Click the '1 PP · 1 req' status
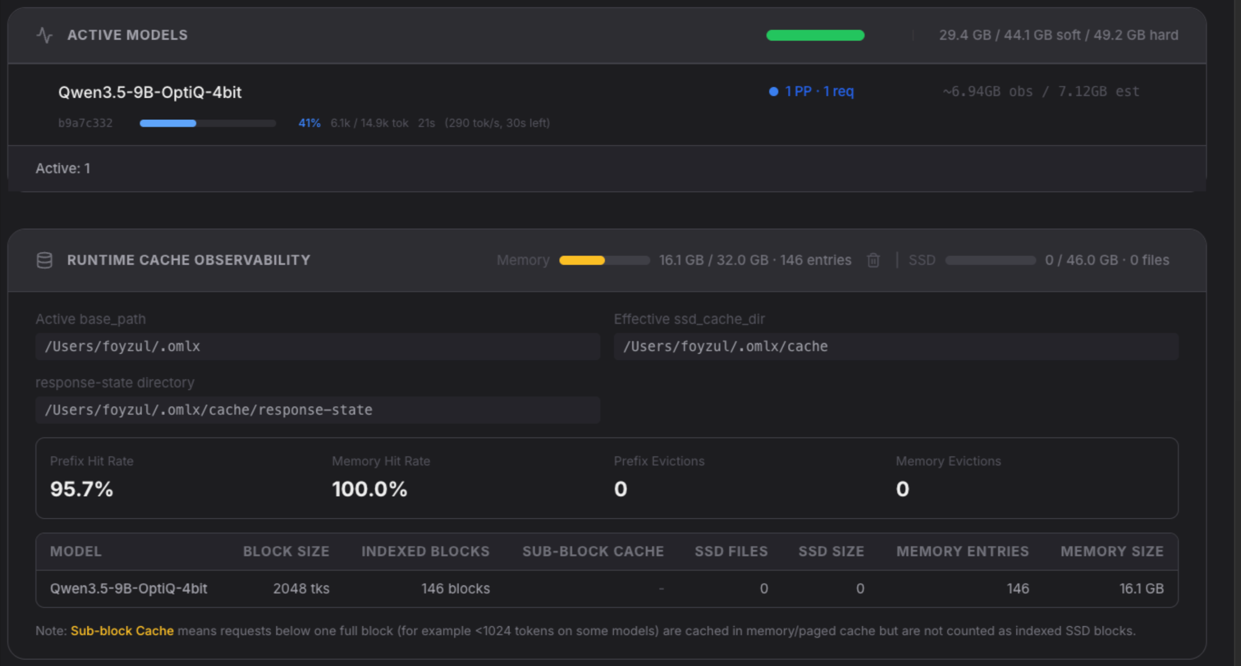 (x=819, y=92)
